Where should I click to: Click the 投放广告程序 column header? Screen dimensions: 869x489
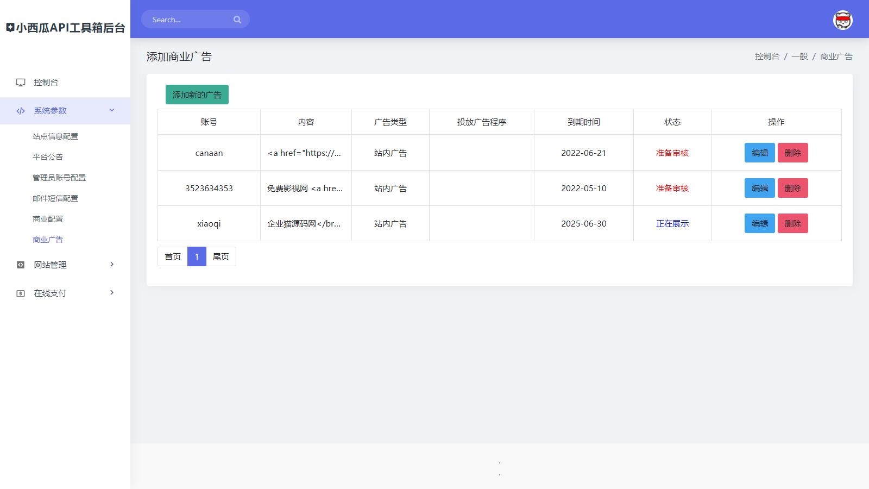(x=482, y=122)
